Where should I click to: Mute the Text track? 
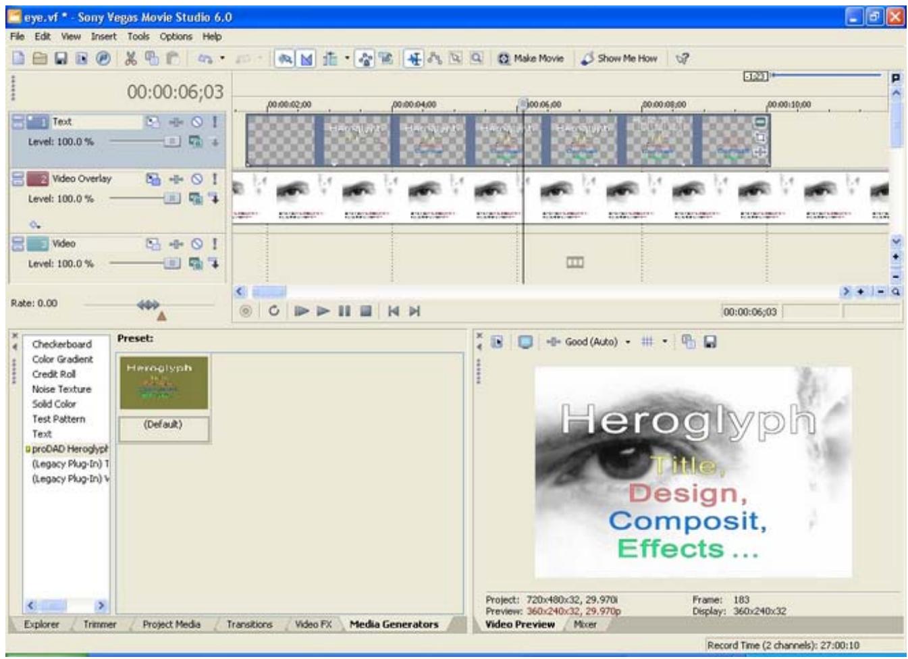[x=196, y=122]
